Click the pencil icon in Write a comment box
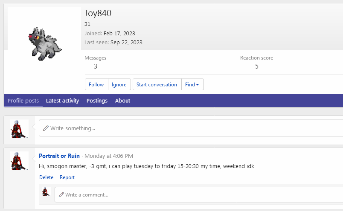 [61, 195]
